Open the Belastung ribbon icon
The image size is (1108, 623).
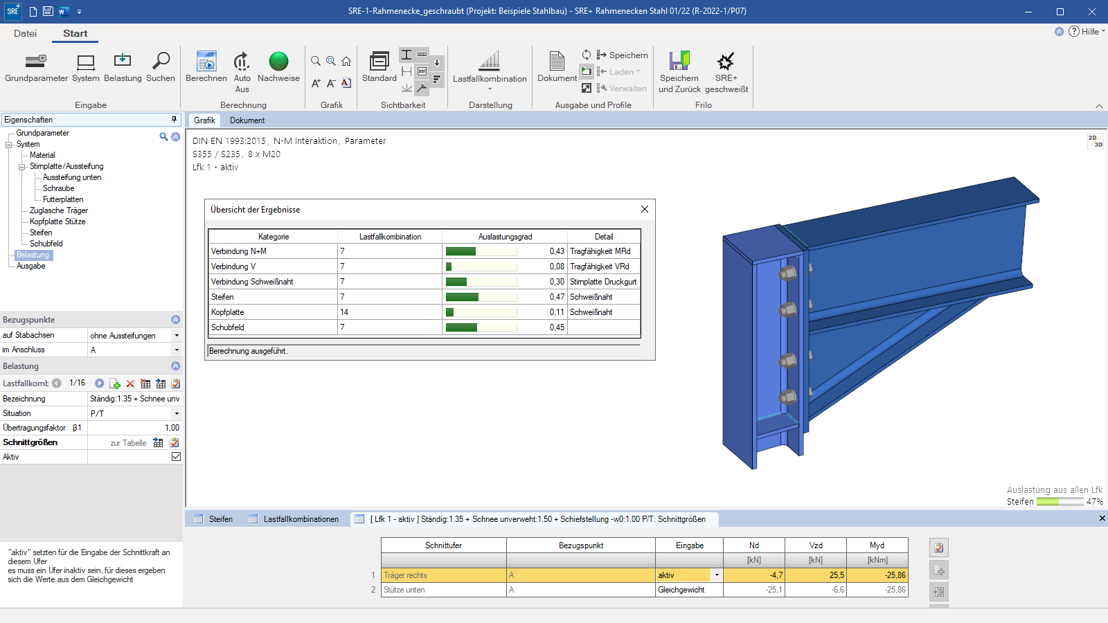[123, 67]
